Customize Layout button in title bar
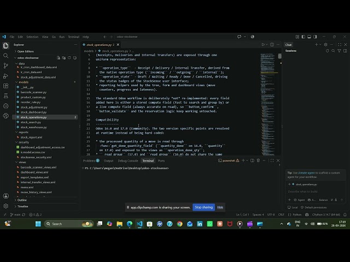Image resolution: width=350 pixels, height=262 pixels. pyautogui.click(x=297, y=37)
